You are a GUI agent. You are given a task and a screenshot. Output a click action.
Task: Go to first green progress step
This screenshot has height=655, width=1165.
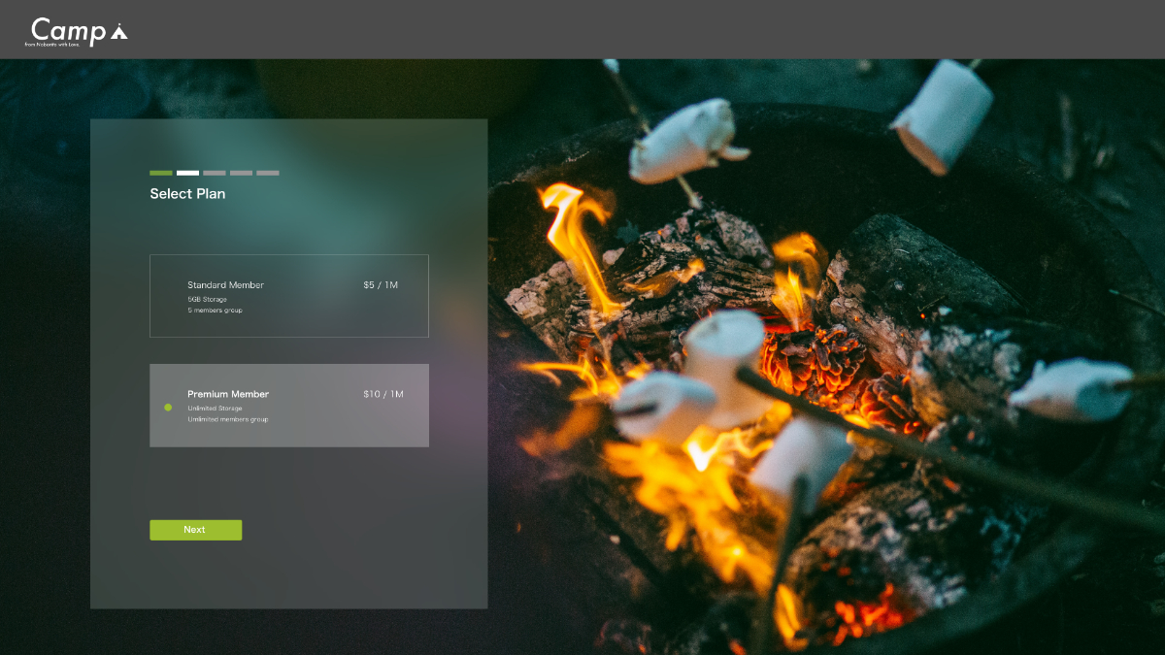pos(160,173)
